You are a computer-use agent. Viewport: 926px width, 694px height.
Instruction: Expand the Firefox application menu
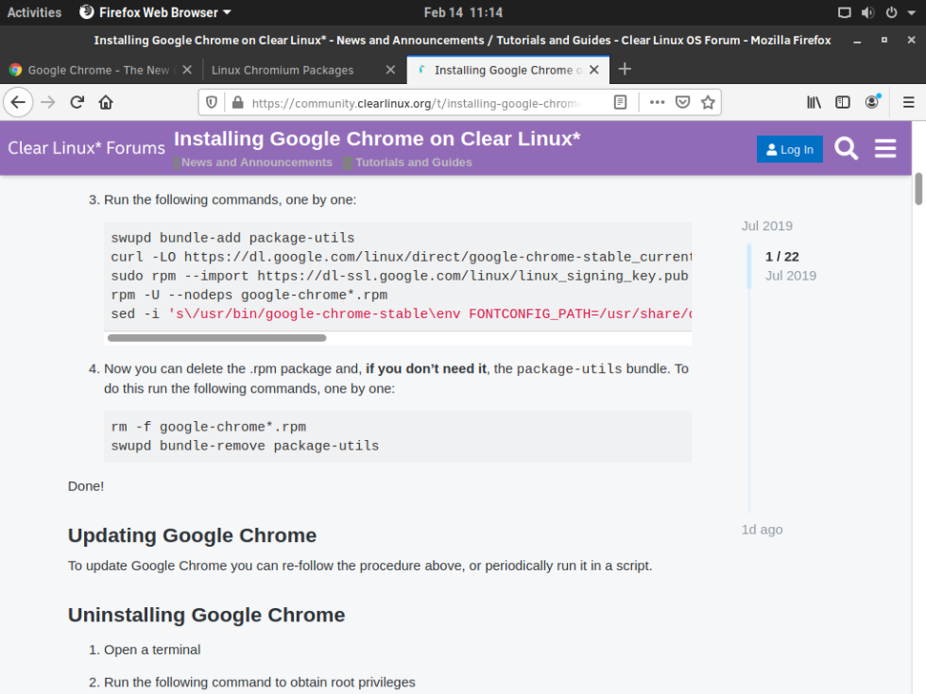point(908,102)
